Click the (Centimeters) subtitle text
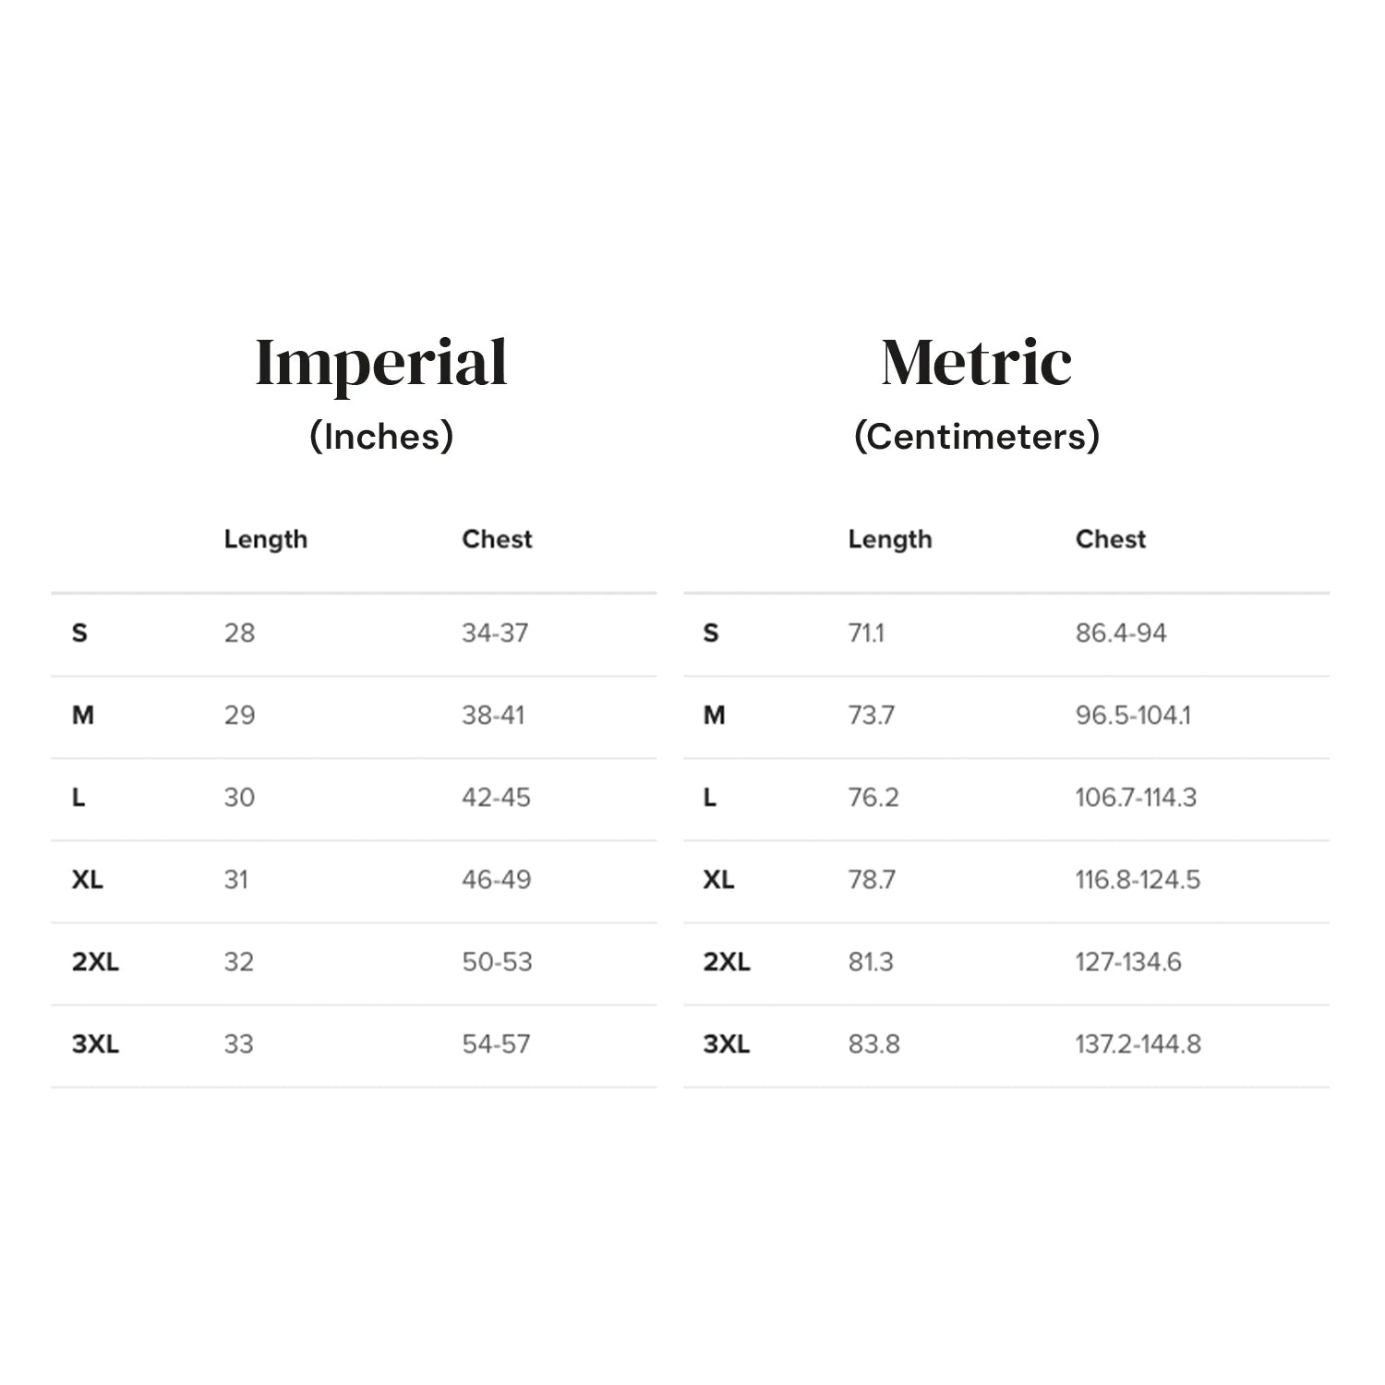Image resolution: width=1385 pixels, height=1385 pixels. tap(976, 436)
